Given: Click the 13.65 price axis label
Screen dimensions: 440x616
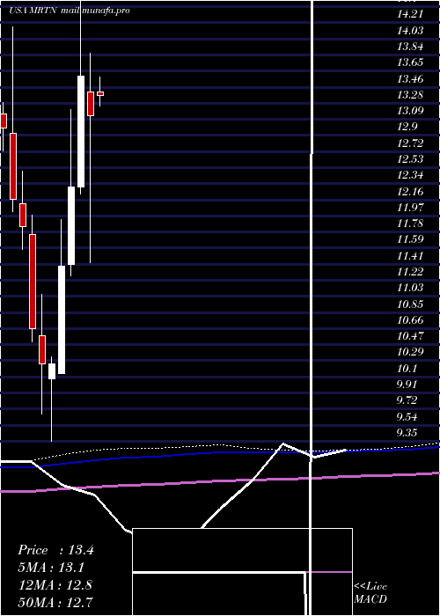Looking at the screenshot, I should coord(410,62).
